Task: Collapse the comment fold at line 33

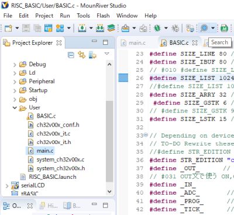Action: click(146, 135)
